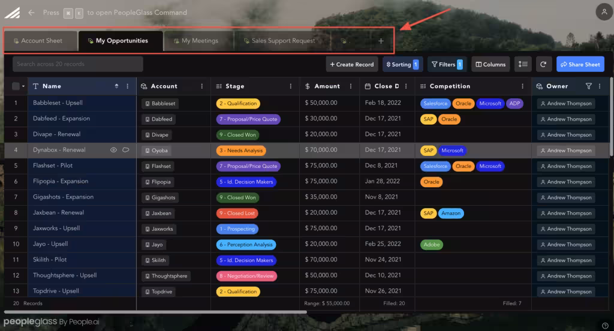614x331 pixels.
Task: Switch to Account Sheet tab
Action: click(41, 41)
